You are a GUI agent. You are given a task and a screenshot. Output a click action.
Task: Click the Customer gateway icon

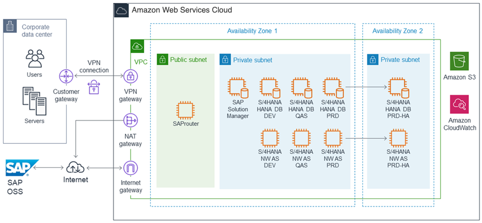66,76
